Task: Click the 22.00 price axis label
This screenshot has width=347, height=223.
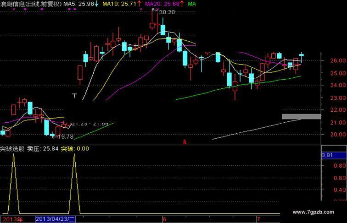Action: pyautogui.click(x=338, y=110)
